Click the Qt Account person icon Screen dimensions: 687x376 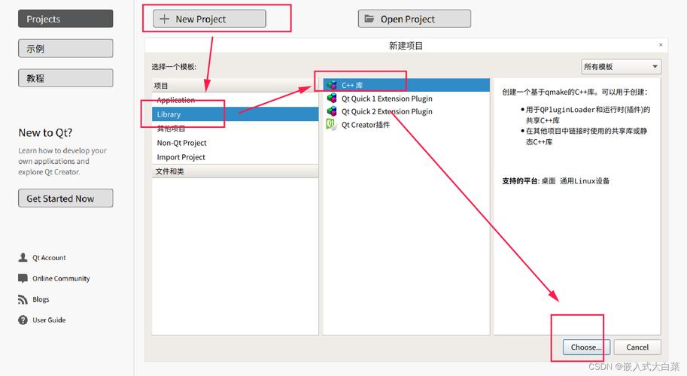[x=23, y=257]
